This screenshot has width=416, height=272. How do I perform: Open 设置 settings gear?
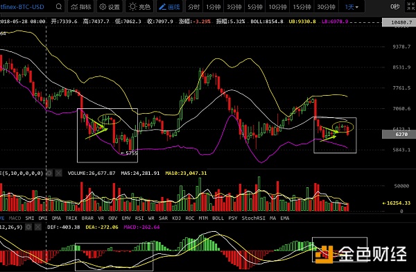click(110, 7)
